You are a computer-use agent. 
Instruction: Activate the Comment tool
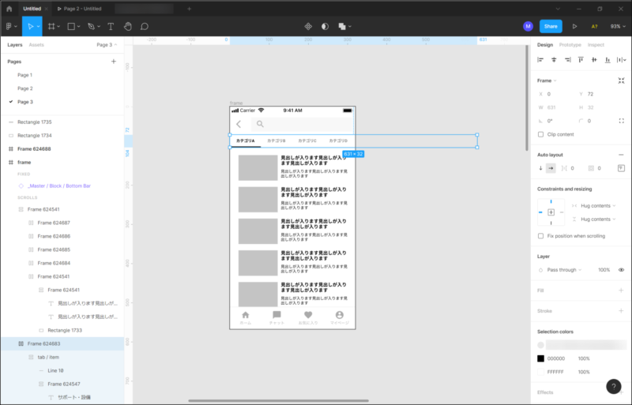pos(145,26)
